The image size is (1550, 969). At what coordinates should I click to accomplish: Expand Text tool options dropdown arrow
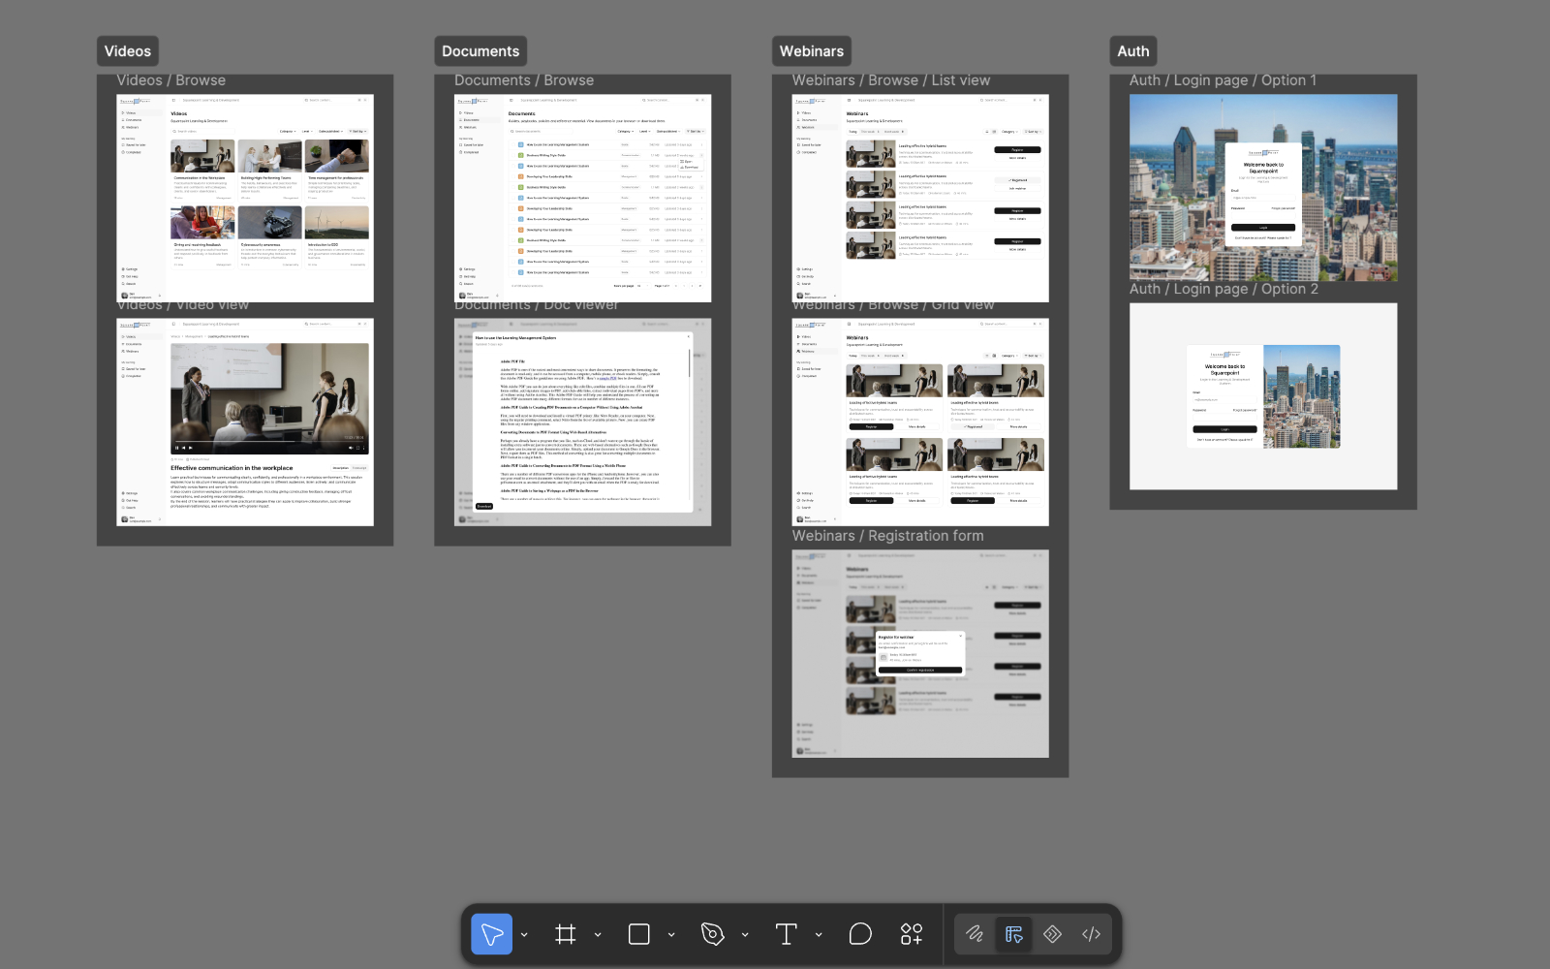tap(819, 935)
